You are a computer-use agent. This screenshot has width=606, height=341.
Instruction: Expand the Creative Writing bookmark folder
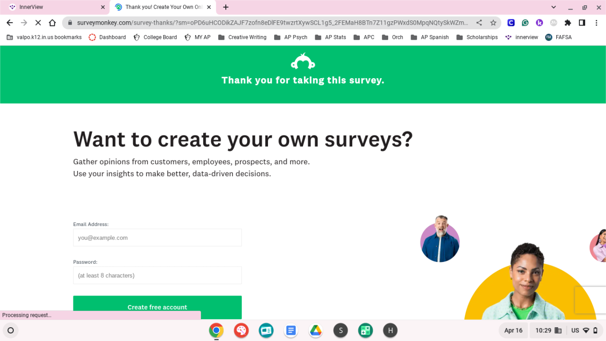tap(242, 37)
